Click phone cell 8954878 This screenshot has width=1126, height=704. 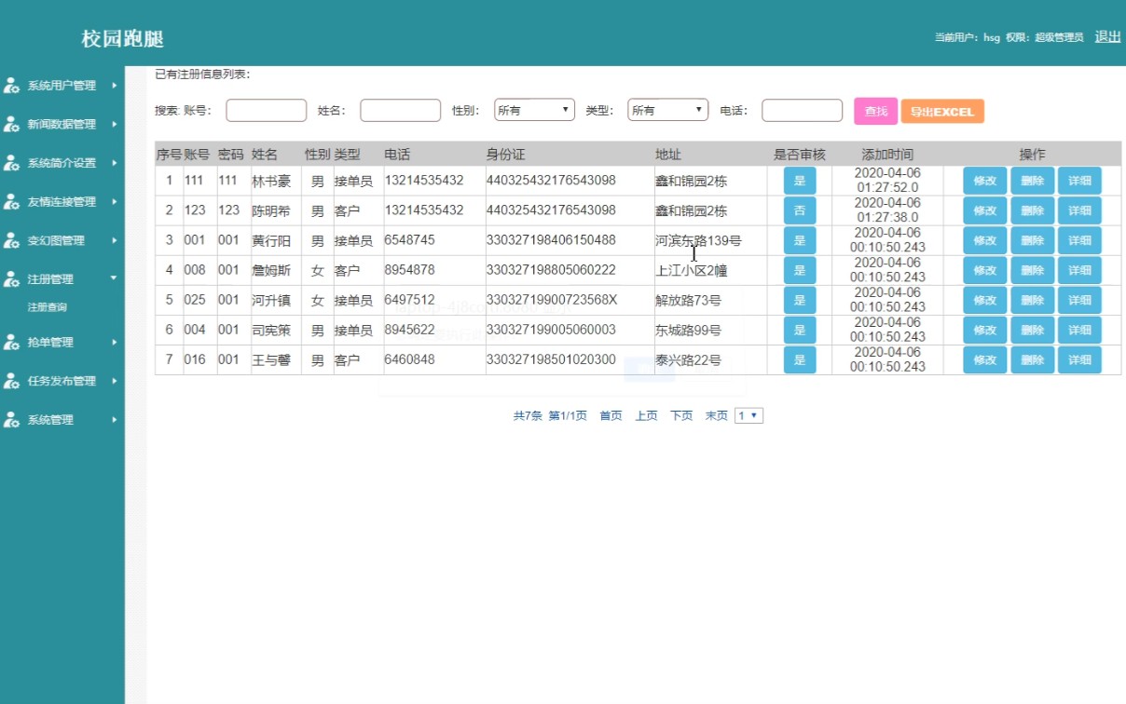pos(409,270)
